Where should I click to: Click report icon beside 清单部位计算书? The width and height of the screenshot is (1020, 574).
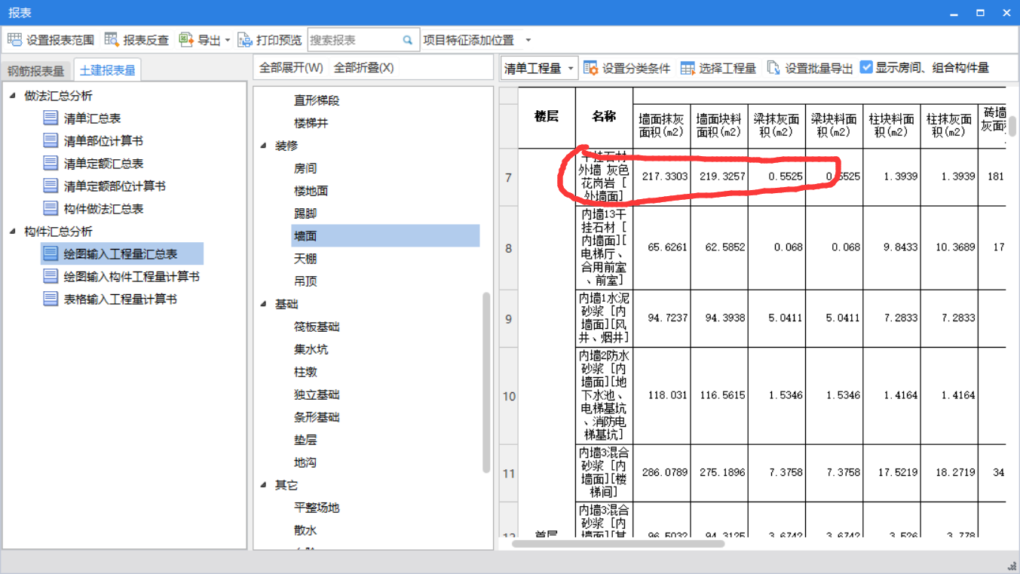pyautogui.click(x=51, y=140)
